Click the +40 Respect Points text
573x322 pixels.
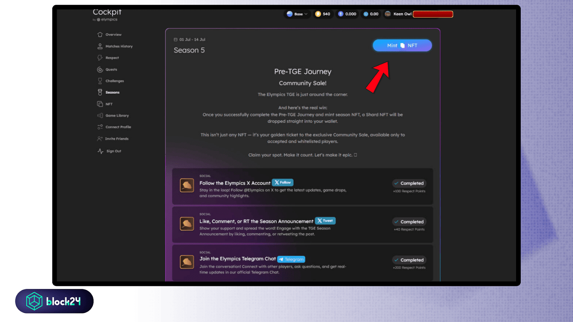(409, 229)
